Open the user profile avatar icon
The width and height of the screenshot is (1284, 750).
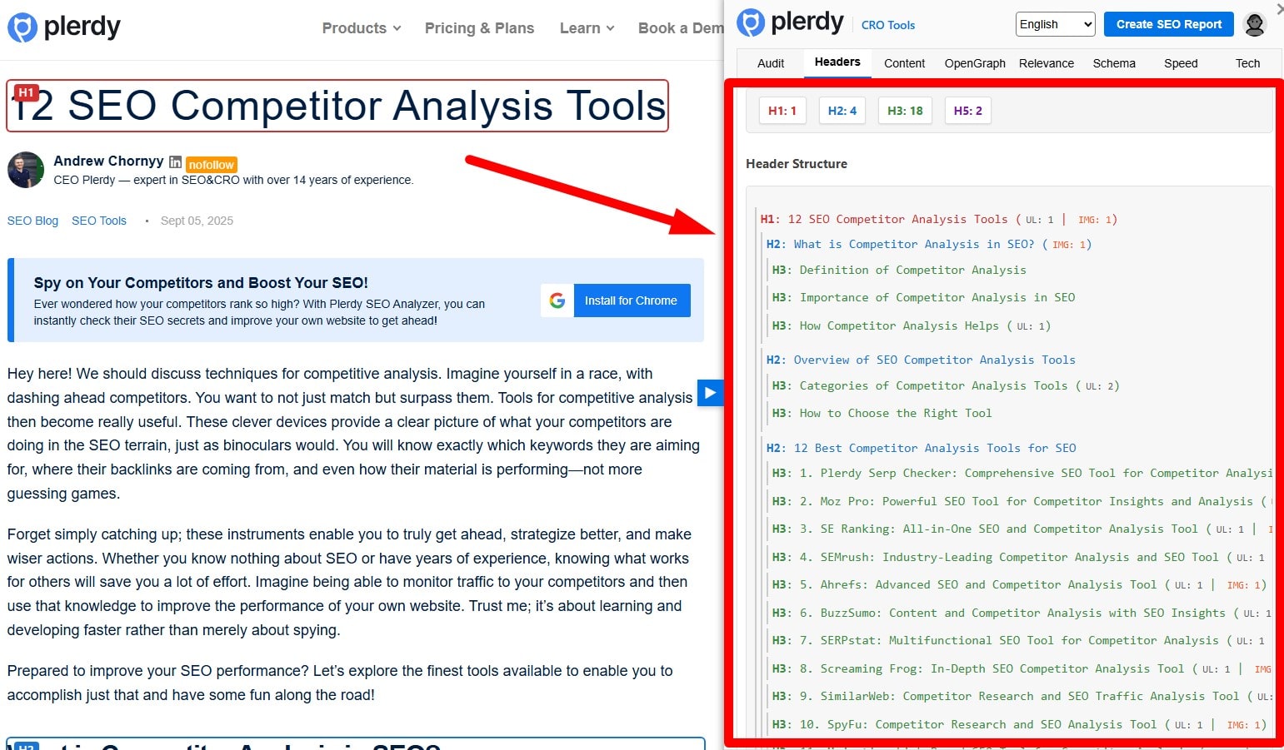coord(1254,24)
